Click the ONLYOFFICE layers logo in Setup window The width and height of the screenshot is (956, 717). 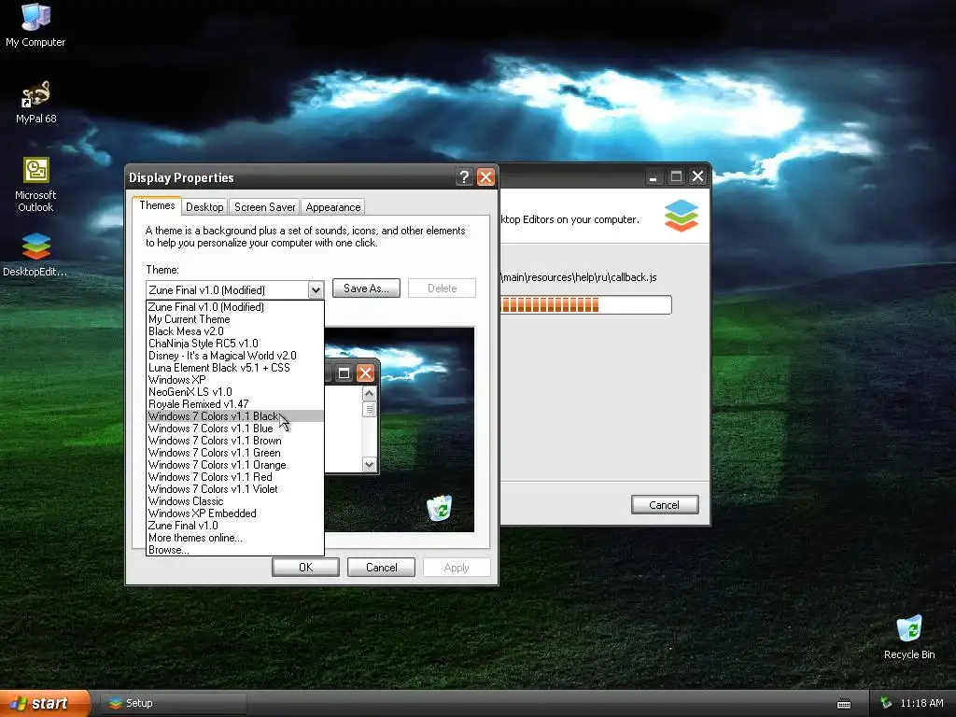pyautogui.click(x=681, y=216)
